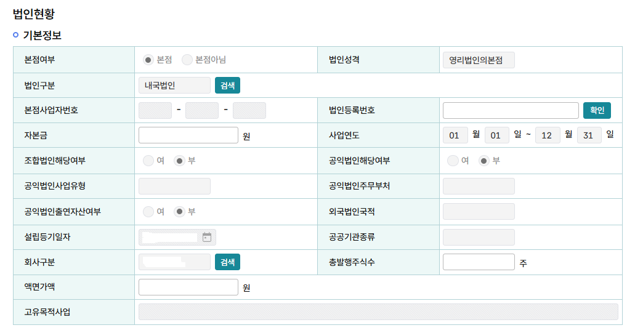Click 검색 button next to 회사구분
Screen dimensions: 635x333
coord(227,262)
